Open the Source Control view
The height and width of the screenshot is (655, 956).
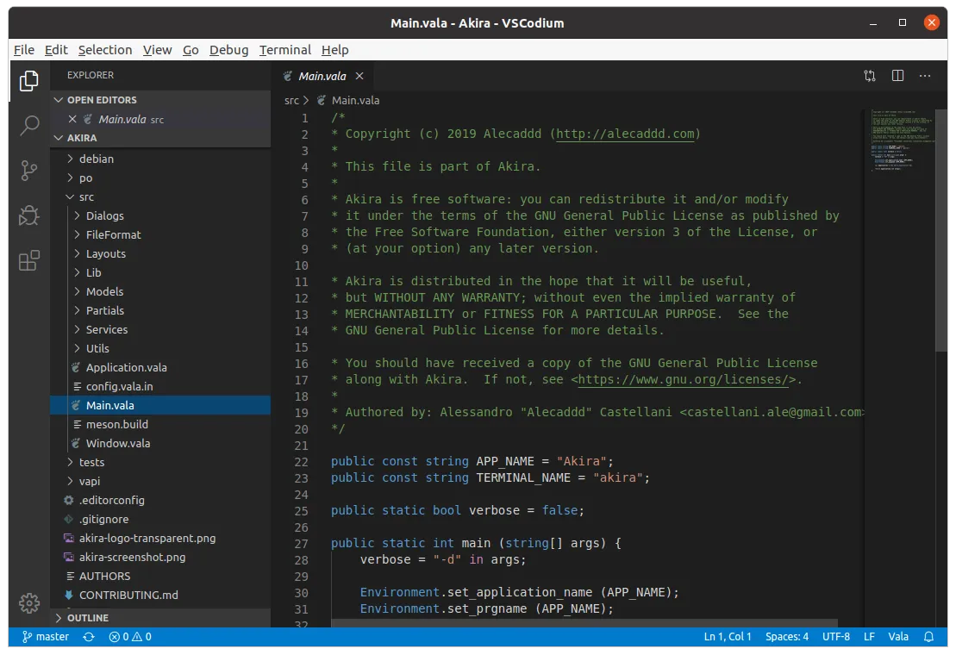coord(28,171)
